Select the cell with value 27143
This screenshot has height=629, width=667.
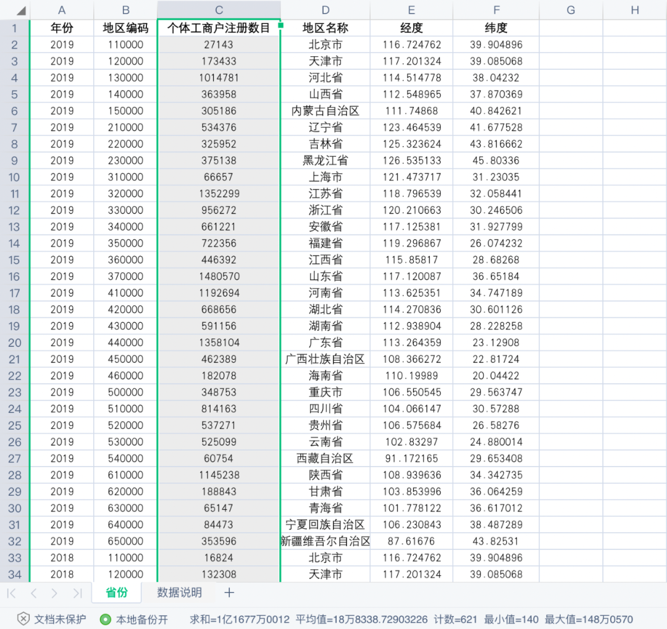pos(219,44)
